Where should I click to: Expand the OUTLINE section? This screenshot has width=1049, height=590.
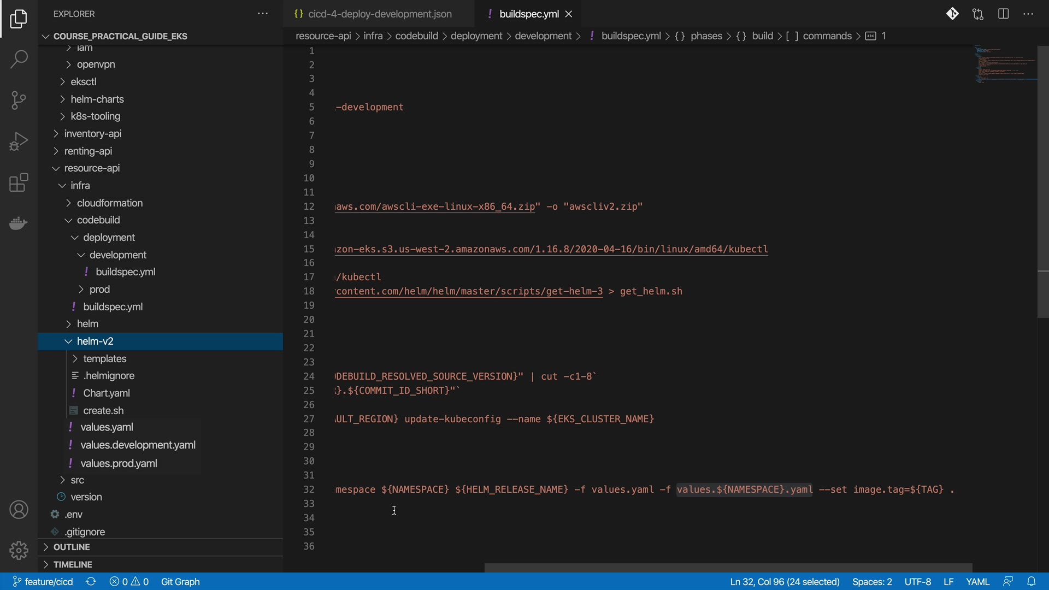(x=71, y=547)
